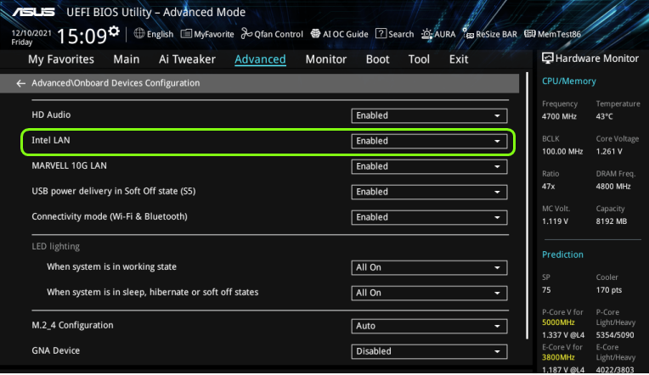Click the English language globe icon
This screenshot has width=649, height=375.
[x=139, y=33]
